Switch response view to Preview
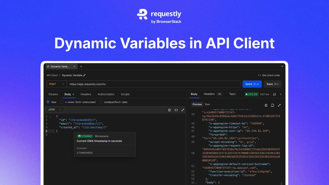The height and width of the screenshot is (185, 329). point(197,104)
